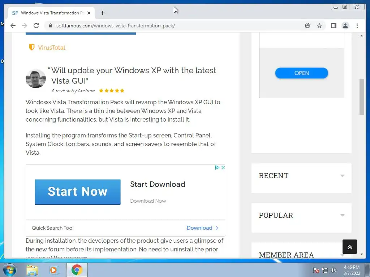Click the AdChoices triangle icon on ad
Screen dimensions: 370x277
coord(217,167)
